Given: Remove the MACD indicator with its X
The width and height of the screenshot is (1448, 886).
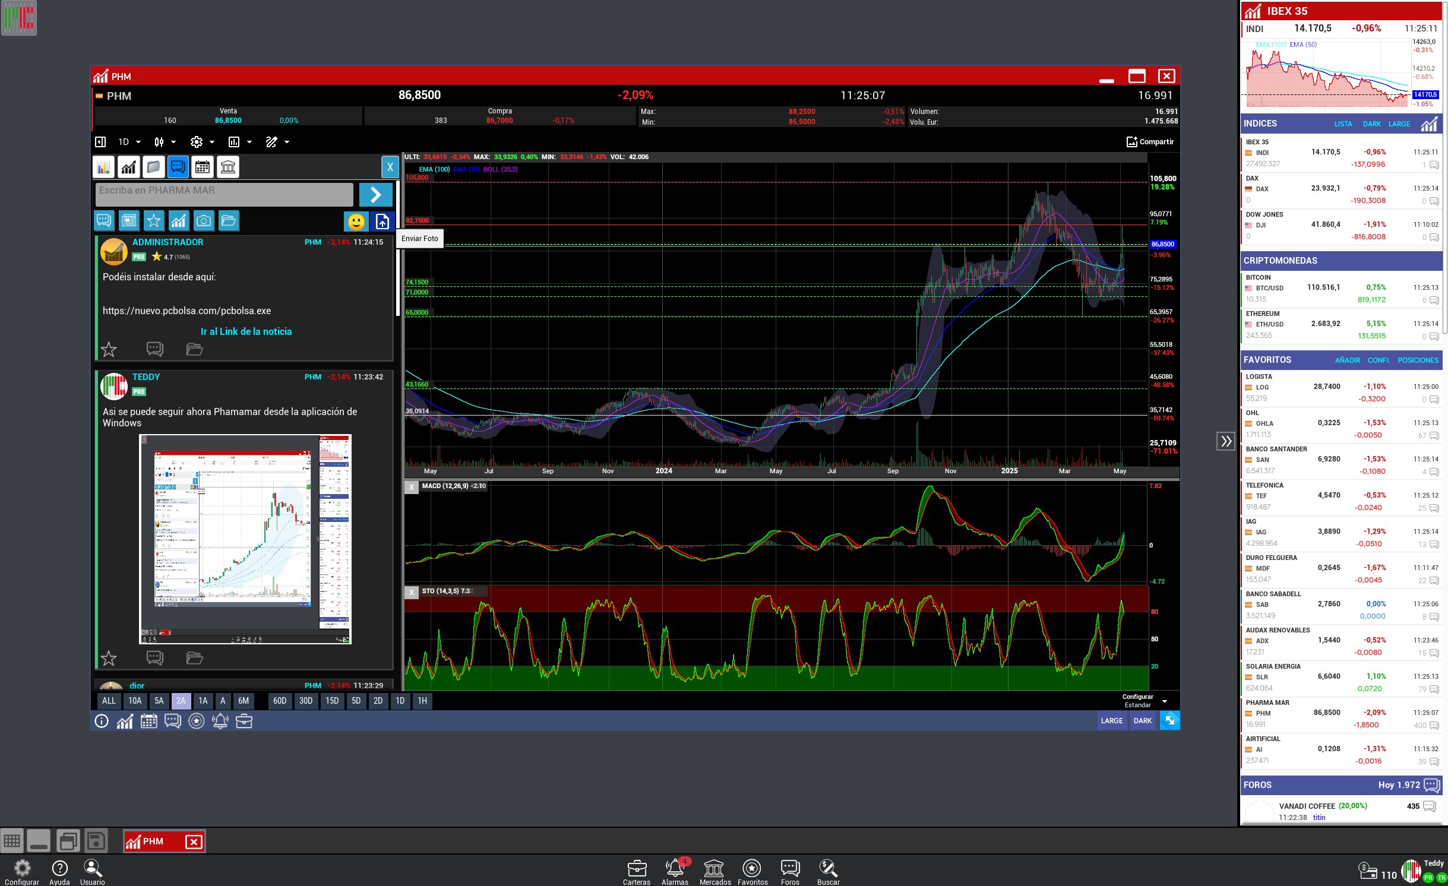Looking at the screenshot, I should (412, 486).
